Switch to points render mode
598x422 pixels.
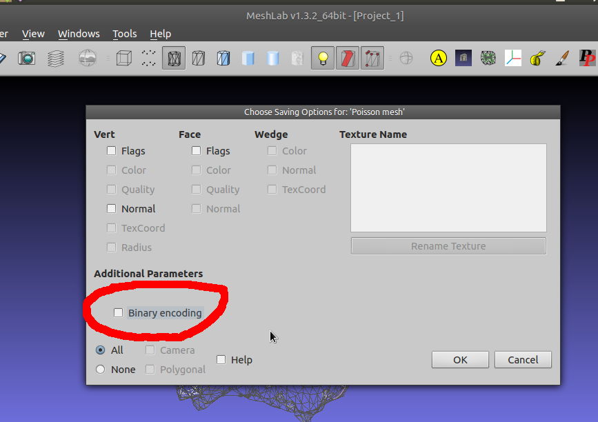[x=149, y=58]
